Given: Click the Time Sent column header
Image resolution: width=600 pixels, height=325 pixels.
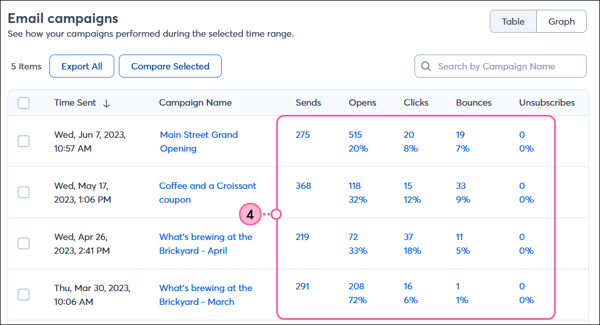Looking at the screenshot, I should [75, 103].
